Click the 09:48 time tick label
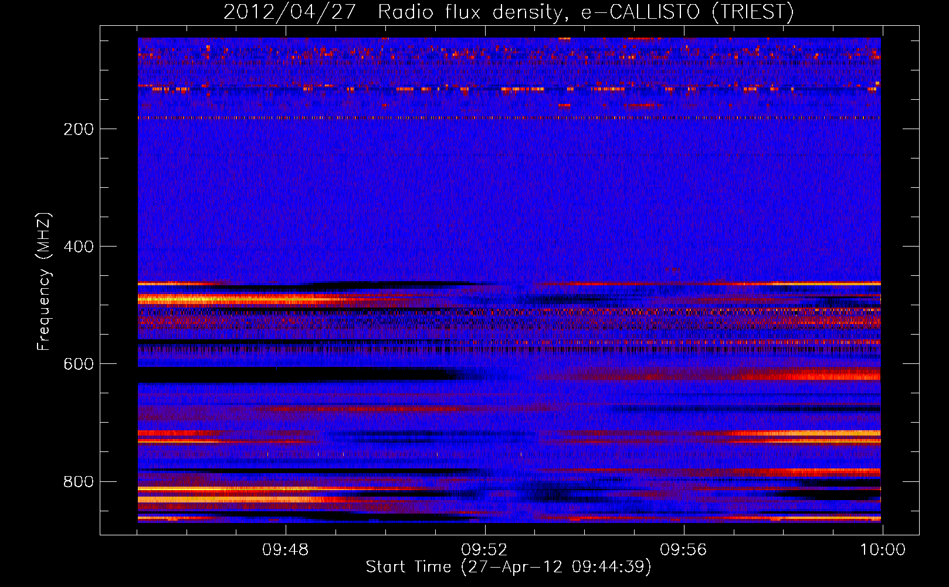949x587 pixels. (285, 550)
